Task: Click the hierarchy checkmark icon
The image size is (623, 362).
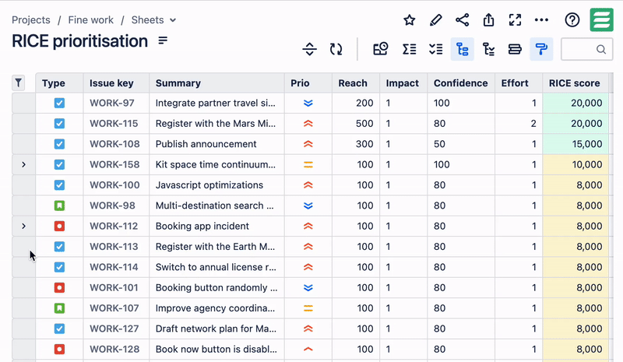Action: click(x=489, y=49)
